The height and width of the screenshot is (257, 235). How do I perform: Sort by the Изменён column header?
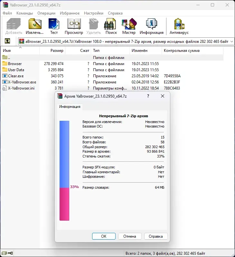coord(146,51)
